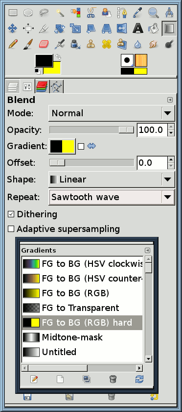Viewport: 182px width, 412px height.
Task: Switch to the Channels tab
Action: 42,86
